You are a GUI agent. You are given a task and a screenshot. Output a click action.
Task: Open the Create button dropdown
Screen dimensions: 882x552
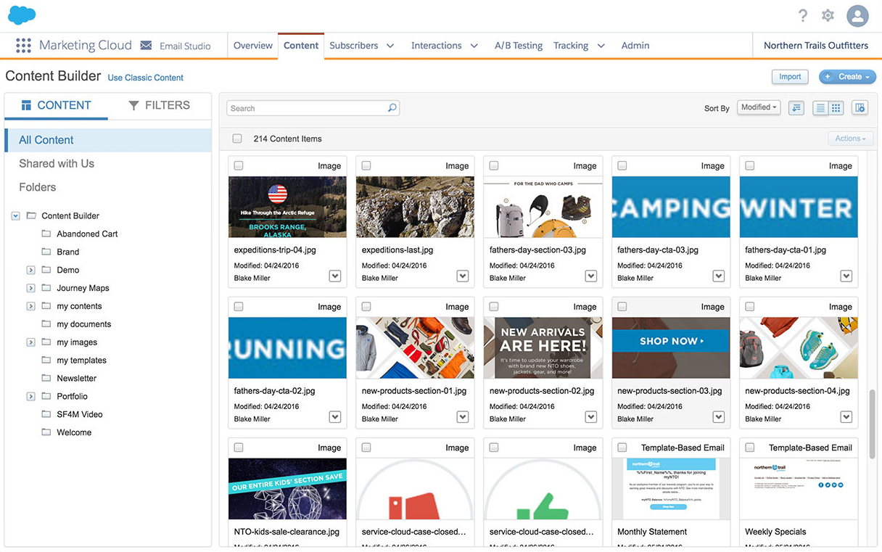[x=847, y=76]
